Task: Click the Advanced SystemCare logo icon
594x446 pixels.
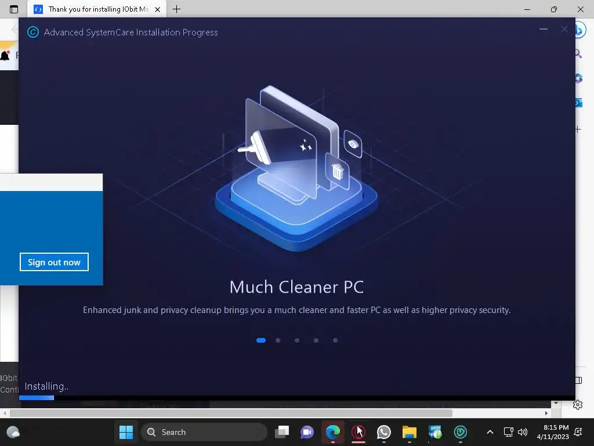Action: [x=33, y=33]
